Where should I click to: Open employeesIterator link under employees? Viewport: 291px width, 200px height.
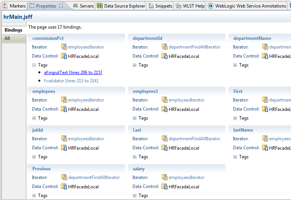[86, 100]
